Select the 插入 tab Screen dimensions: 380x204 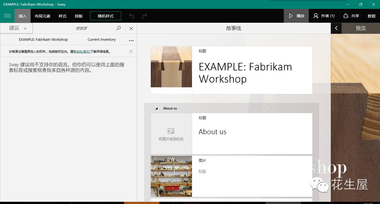point(23,16)
